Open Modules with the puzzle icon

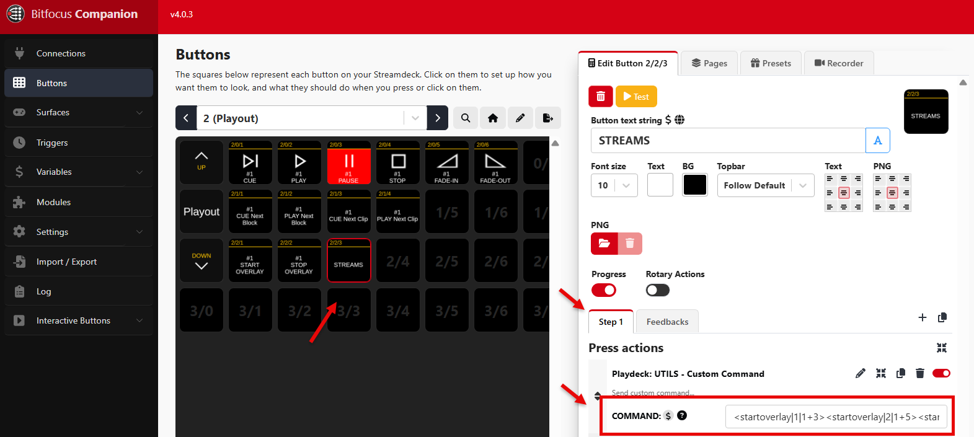pyautogui.click(x=79, y=202)
